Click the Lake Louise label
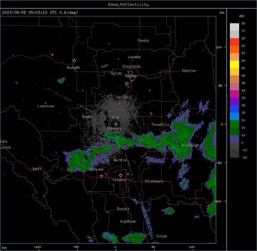This screenshot has height=251, width=257. coord(5,144)
